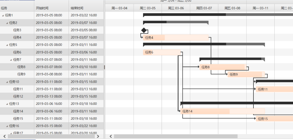293x140 pixels.
Task: Click 任务12 start time 2019-03-13 08:00
Action: pos(49,96)
